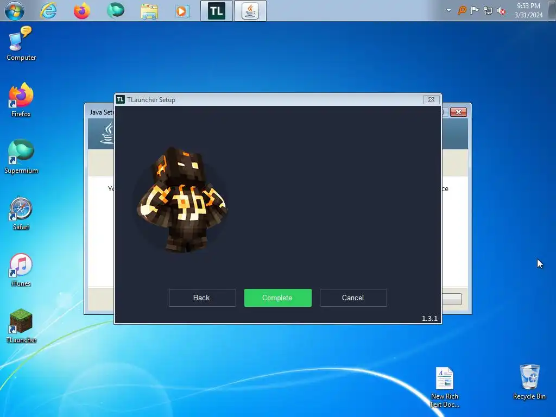Show hidden system tray icons
Image resolution: width=556 pixels, height=417 pixels.
tap(448, 10)
